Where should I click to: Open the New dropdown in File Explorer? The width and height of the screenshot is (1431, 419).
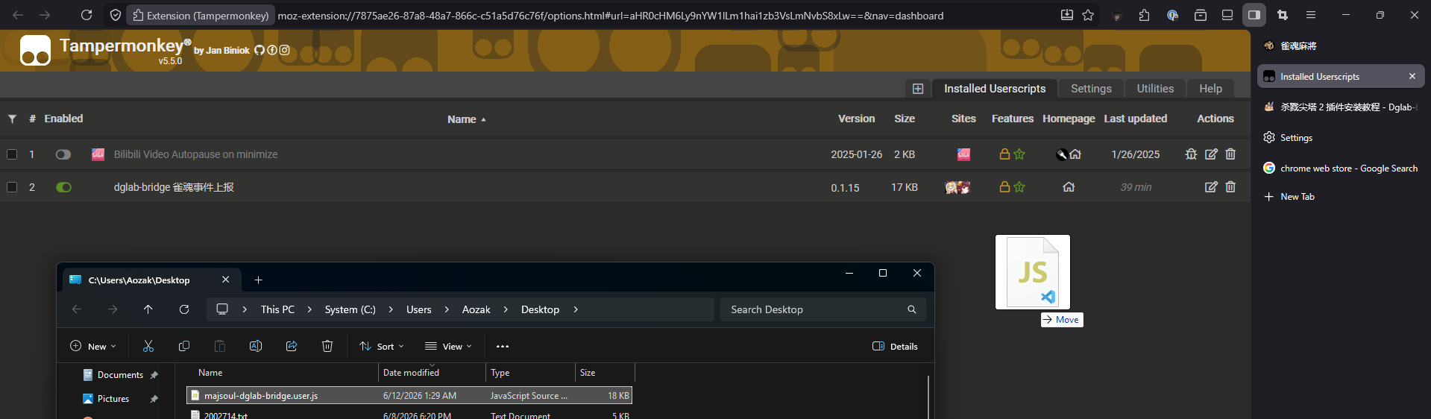(93, 346)
